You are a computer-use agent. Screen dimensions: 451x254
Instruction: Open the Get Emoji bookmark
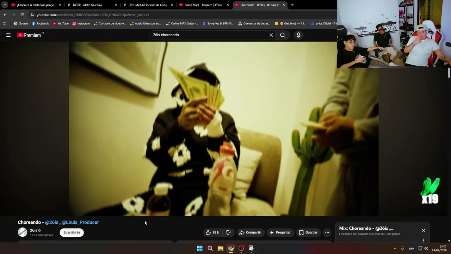click(290, 24)
